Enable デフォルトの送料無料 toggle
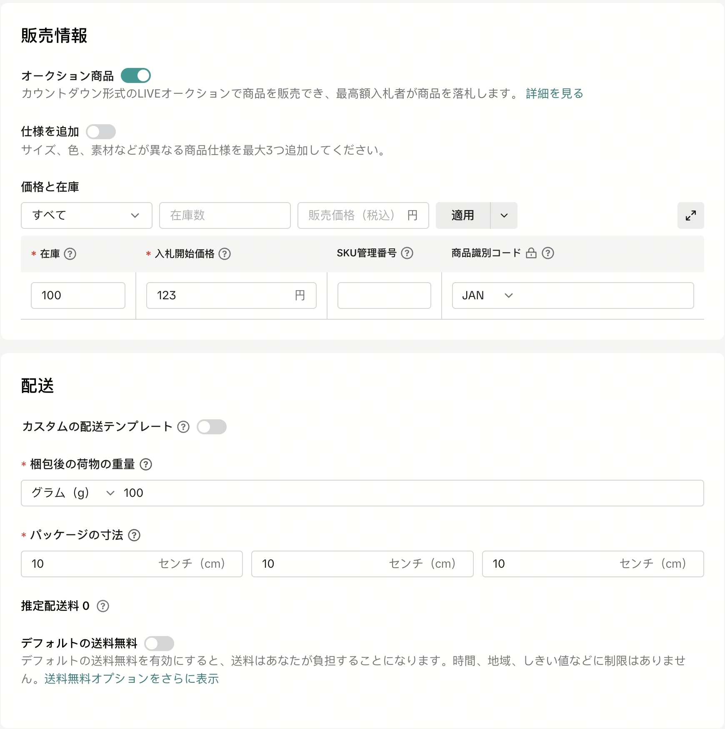Image resolution: width=725 pixels, height=729 pixels. coord(159,643)
